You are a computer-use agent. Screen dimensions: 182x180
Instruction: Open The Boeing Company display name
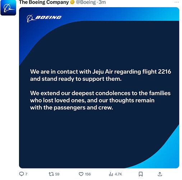(x=44, y=2)
